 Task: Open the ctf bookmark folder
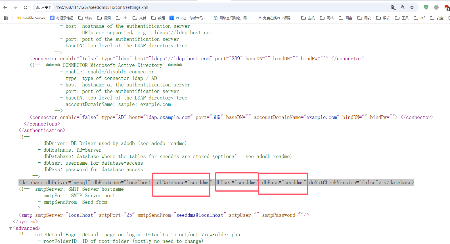pyautogui.click(x=419, y=18)
